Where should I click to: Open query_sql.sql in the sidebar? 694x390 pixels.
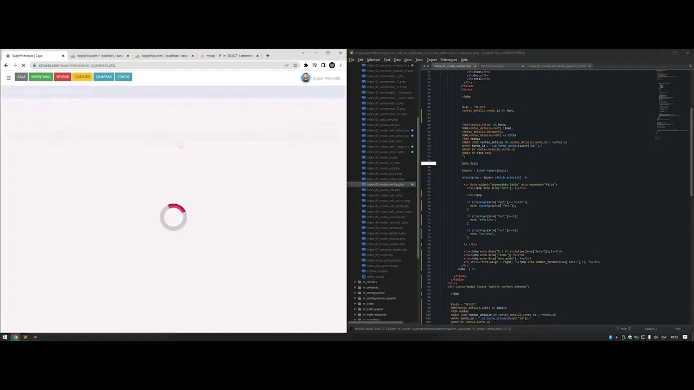pos(375,276)
